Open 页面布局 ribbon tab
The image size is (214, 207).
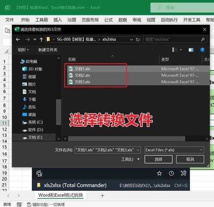[x=90, y=20]
